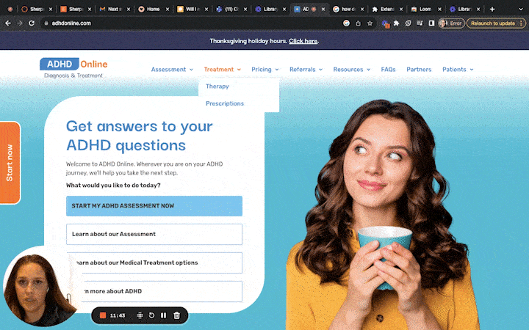
Task: Open the FAQs page
Action: coord(388,70)
